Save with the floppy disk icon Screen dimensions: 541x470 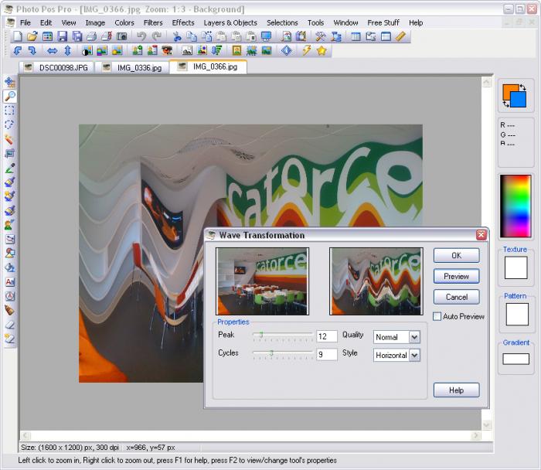click(x=62, y=36)
